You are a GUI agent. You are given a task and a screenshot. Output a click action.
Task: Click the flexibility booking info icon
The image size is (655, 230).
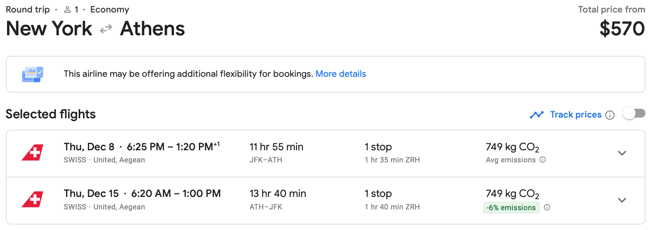point(33,74)
